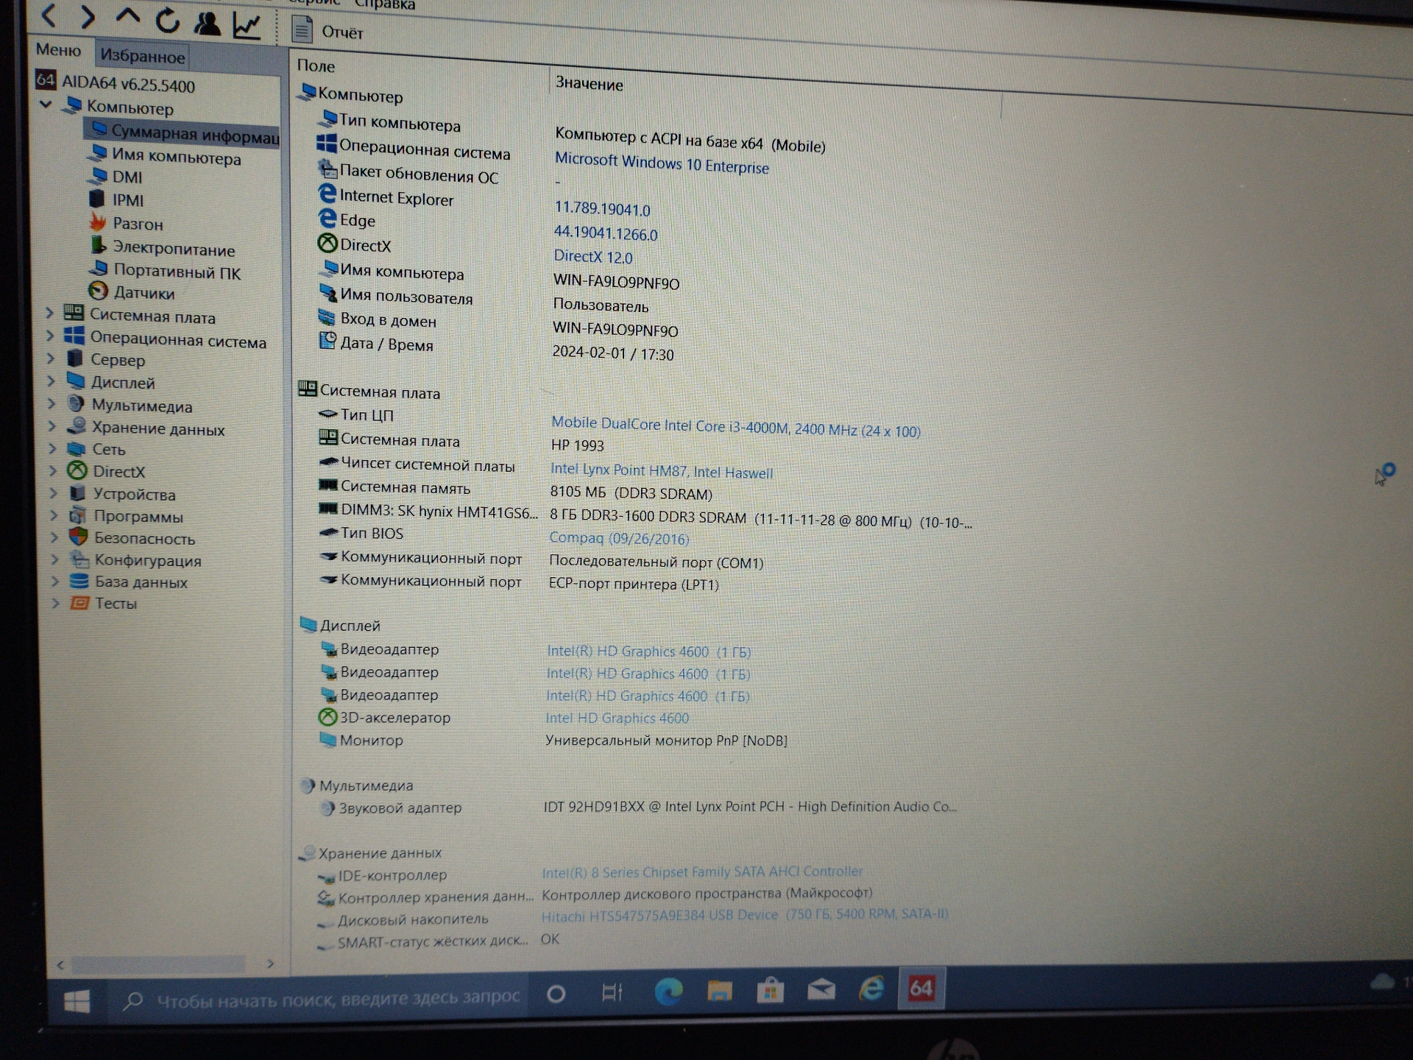This screenshot has width=1413, height=1060.
Task: Open Cortana circle on taskbar
Action: [556, 994]
